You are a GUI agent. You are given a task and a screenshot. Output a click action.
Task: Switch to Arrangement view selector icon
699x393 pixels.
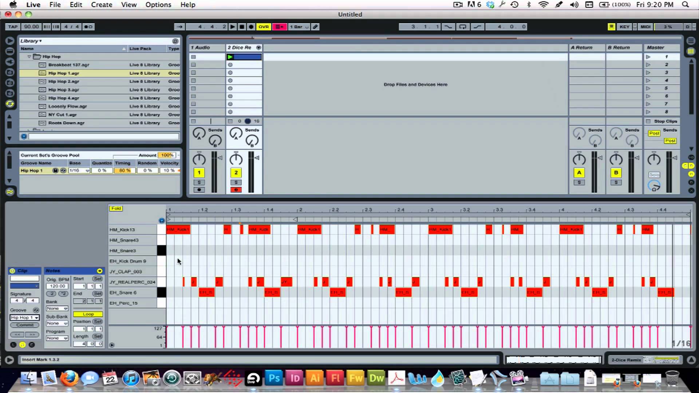point(691,41)
